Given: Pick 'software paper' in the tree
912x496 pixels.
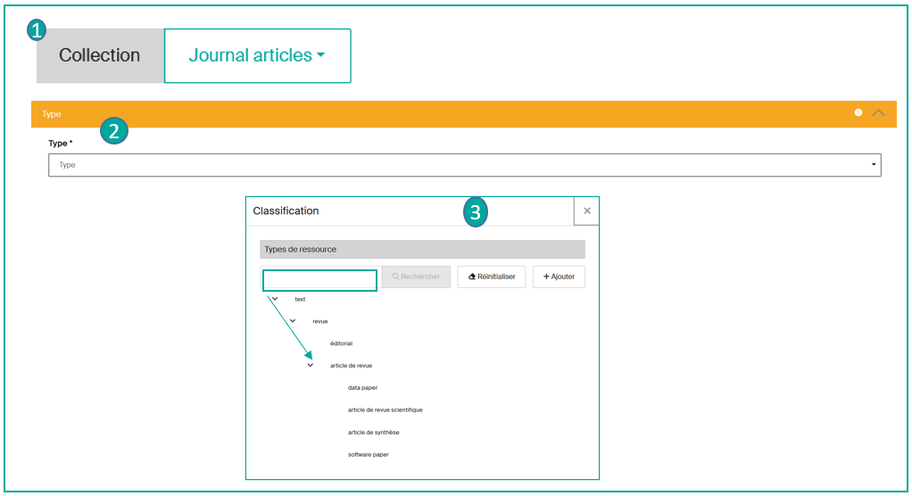Looking at the screenshot, I should coord(368,454).
